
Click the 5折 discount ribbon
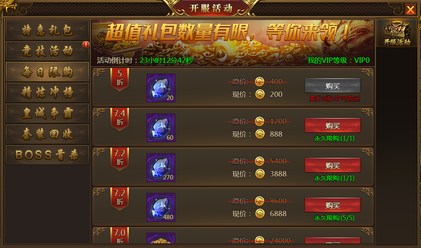(120, 79)
